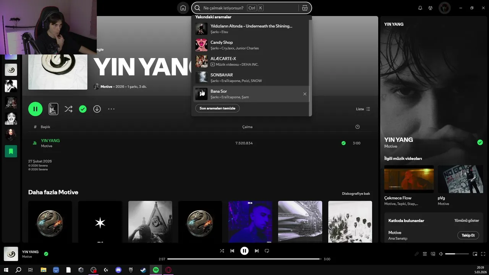The width and height of the screenshot is (489, 275).
Task: Open the Liste view options dropdown
Action: [363, 109]
